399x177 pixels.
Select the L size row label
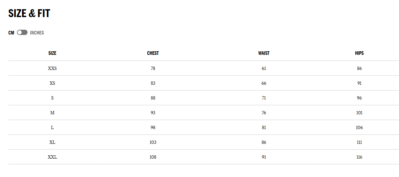(x=52, y=127)
